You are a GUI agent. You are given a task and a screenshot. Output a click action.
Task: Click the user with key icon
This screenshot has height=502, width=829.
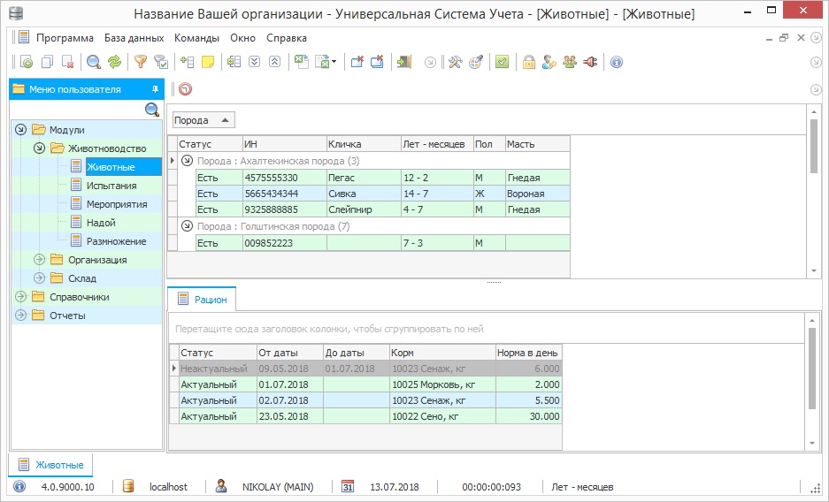549,62
